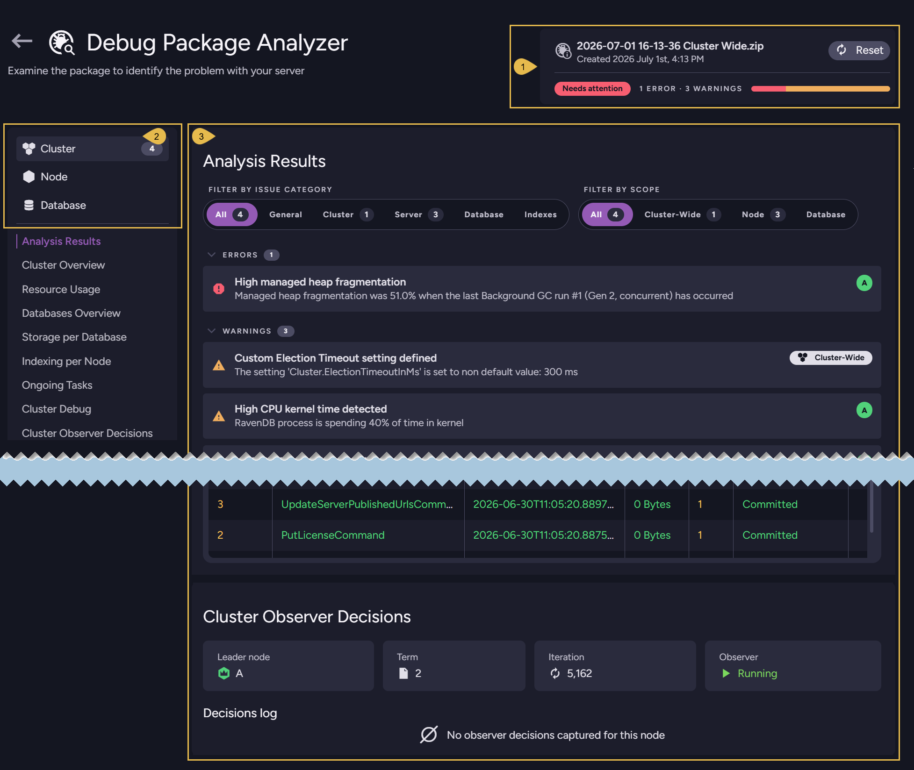This screenshot has height=770, width=914.
Task: Click the Reset package button
Action: [859, 50]
